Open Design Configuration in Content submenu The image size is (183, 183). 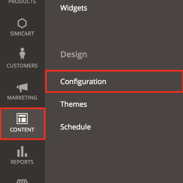114,81
